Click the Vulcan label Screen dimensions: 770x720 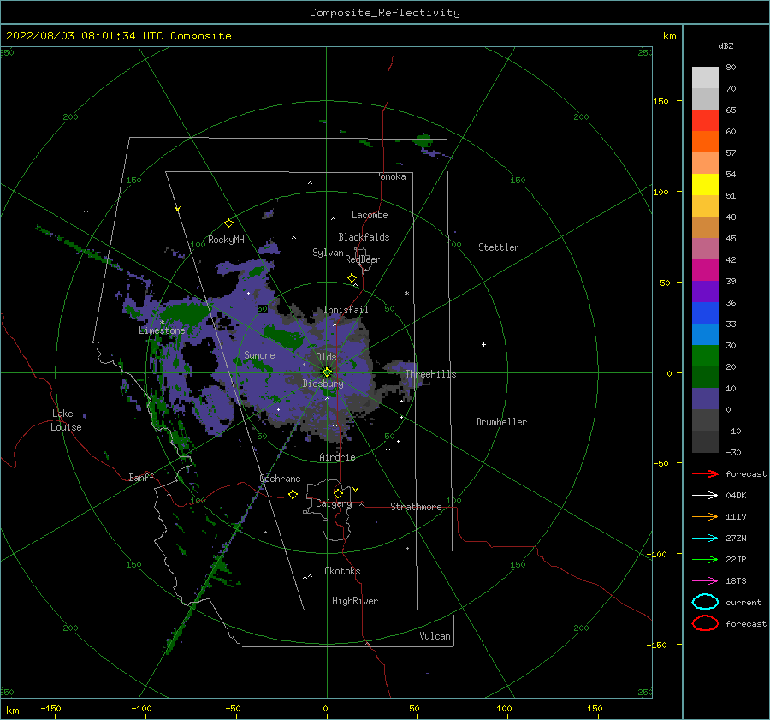(x=435, y=636)
